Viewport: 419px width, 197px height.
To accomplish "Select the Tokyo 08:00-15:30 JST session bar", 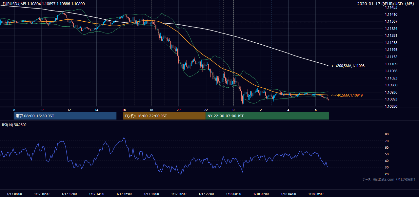I will pos(65,116).
